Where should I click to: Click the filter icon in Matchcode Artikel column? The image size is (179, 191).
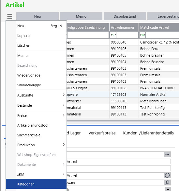[x=142, y=35]
